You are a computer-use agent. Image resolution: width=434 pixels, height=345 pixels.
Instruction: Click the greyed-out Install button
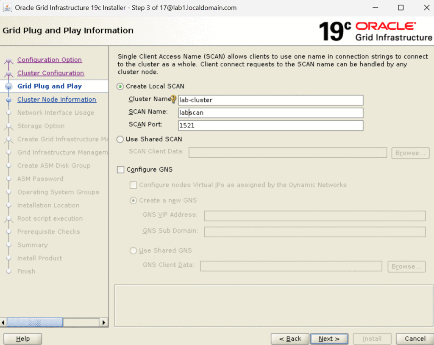pyautogui.click(x=372, y=339)
